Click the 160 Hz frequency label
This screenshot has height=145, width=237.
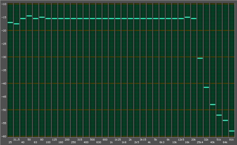[x=61, y=142]
